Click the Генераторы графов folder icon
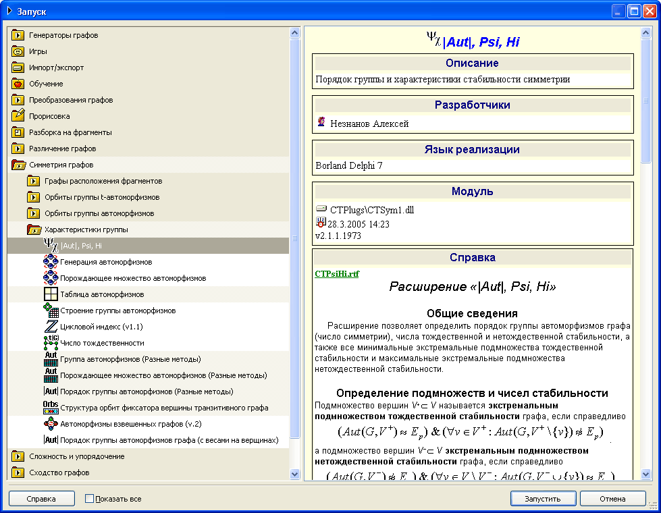Screen dimensions: 661x513 click(18, 35)
